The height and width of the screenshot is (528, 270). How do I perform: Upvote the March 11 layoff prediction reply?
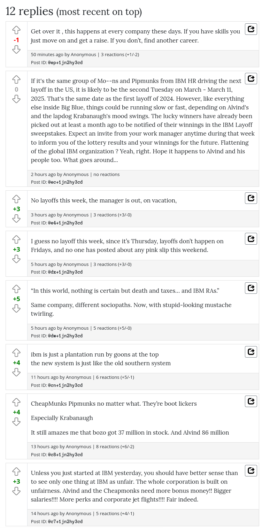pos(16,79)
